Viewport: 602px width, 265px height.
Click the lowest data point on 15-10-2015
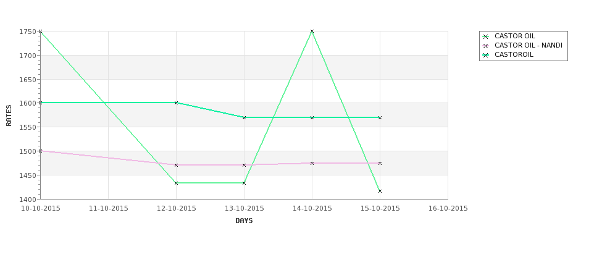pyautogui.click(x=380, y=191)
